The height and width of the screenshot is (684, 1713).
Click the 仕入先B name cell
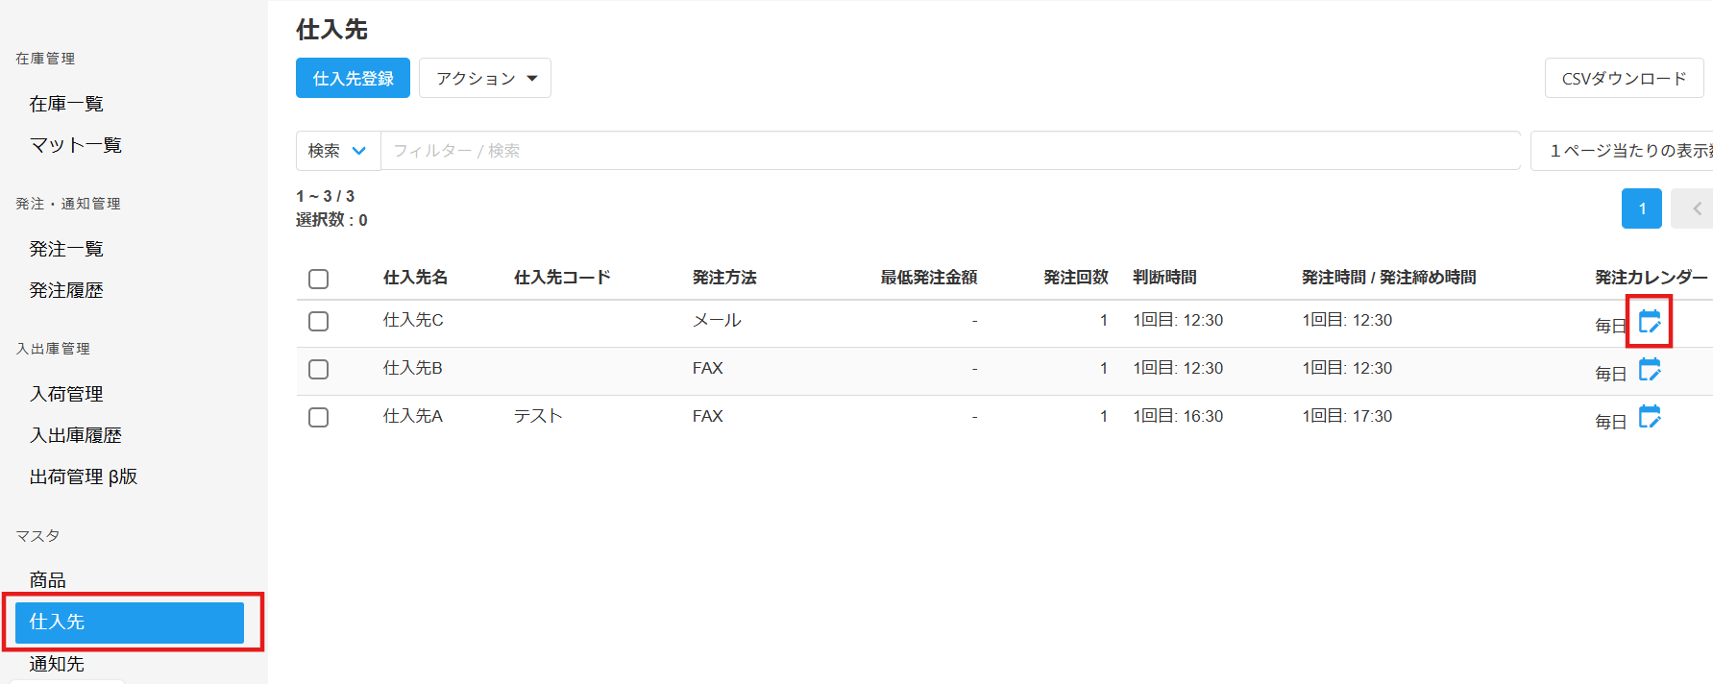(x=413, y=368)
